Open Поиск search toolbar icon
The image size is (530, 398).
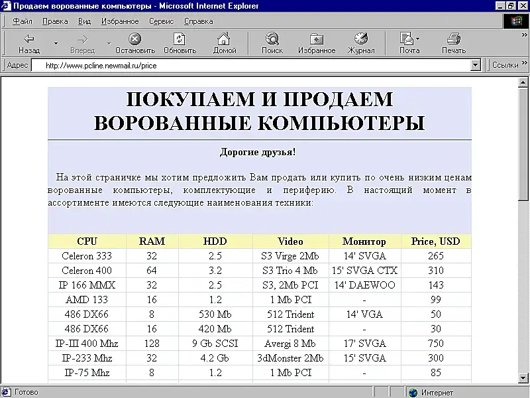pyautogui.click(x=272, y=39)
